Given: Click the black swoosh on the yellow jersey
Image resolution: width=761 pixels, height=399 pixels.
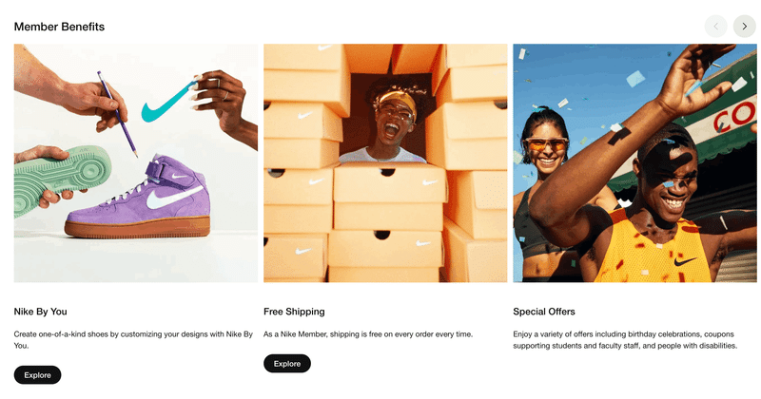Looking at the screenshot, I should (x=685, y=262).
